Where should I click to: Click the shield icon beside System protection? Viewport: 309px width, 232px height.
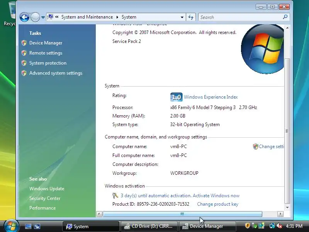(24, 63)
